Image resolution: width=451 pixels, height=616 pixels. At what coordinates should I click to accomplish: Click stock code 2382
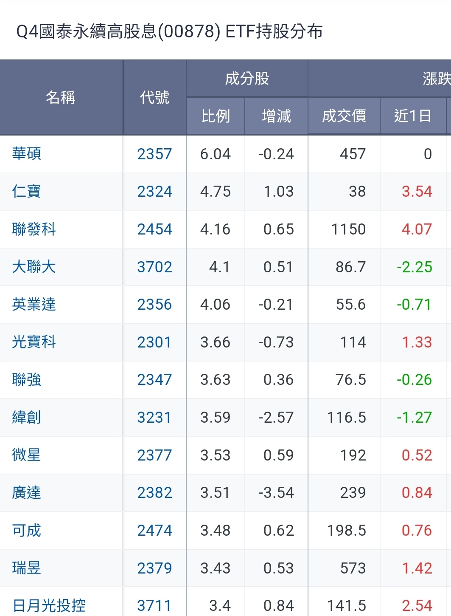tap(154, 493)
